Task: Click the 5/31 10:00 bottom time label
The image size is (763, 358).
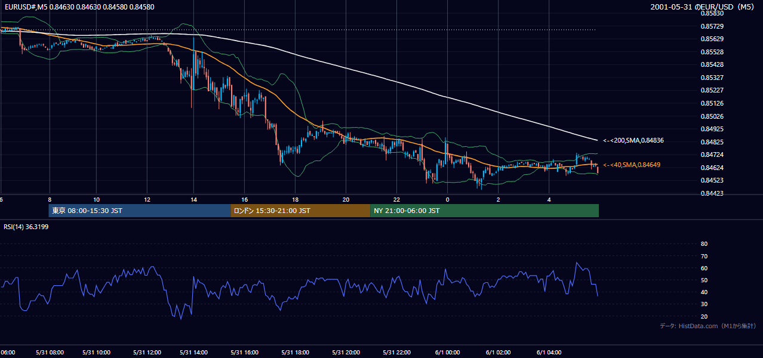Action: [x=96, y=352]
